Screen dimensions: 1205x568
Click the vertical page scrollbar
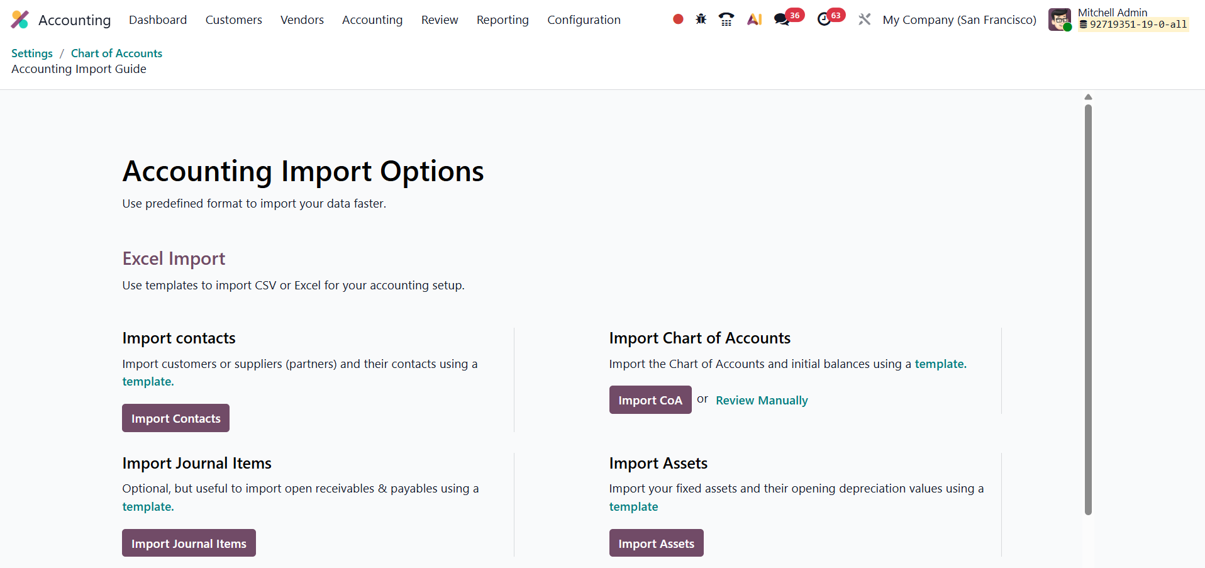pyautogui.click(x=1088, y=308)
